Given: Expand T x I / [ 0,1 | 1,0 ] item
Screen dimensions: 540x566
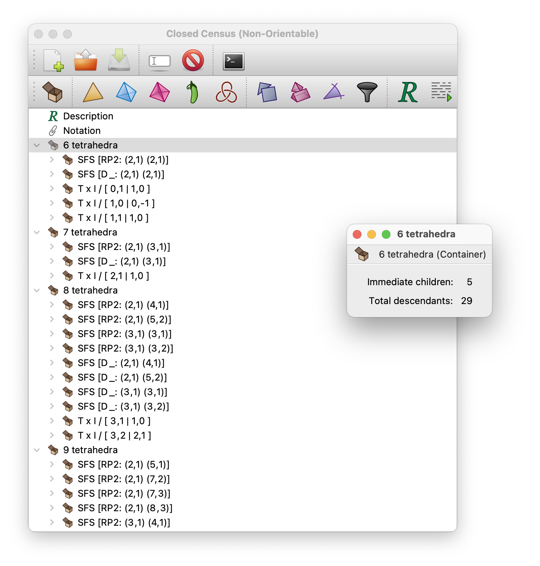Looking at the screenshot, I should click(52, 189).
